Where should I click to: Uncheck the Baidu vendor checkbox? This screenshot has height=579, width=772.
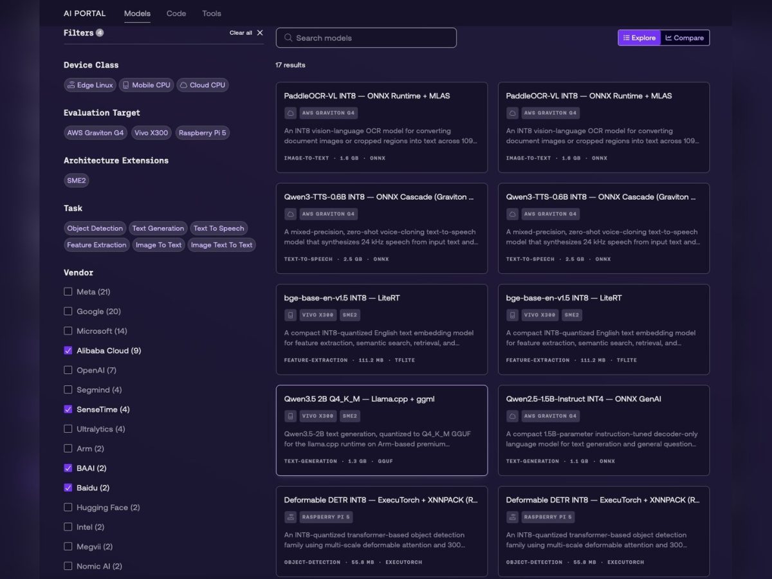point(68,488)
